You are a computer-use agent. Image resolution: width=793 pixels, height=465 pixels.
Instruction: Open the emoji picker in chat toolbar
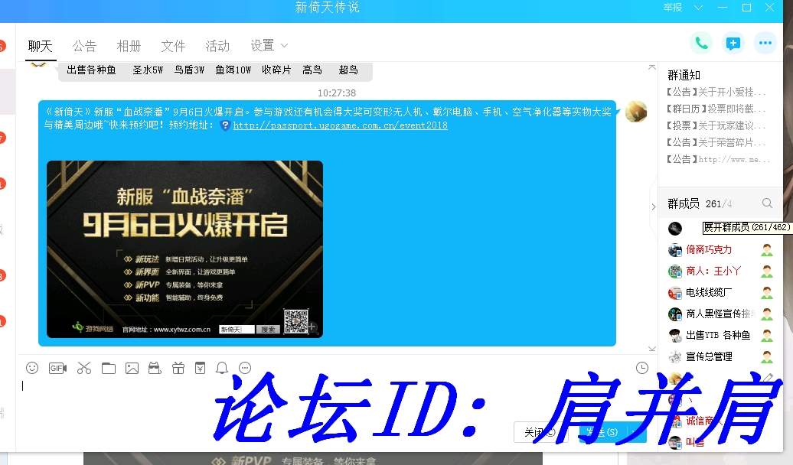click(32, 368)
